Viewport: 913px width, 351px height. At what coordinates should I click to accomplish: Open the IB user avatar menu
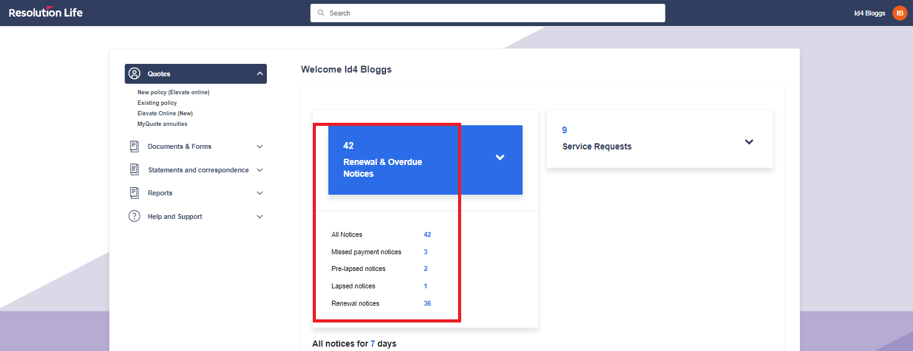(x=899, y=13)
